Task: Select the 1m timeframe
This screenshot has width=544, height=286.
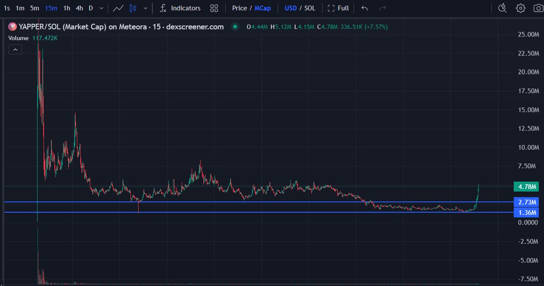Action: (x=20, y=8)
